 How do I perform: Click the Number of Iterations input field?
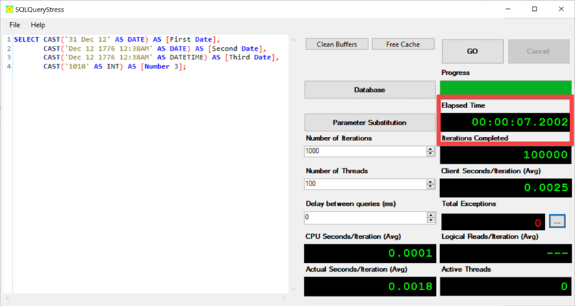366,151
